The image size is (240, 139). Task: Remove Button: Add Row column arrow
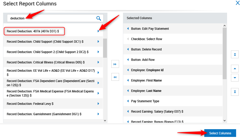[128, 60]
